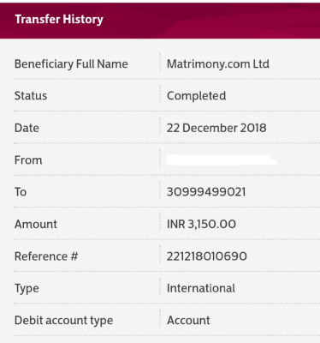Click the Date label

(27, 128)
